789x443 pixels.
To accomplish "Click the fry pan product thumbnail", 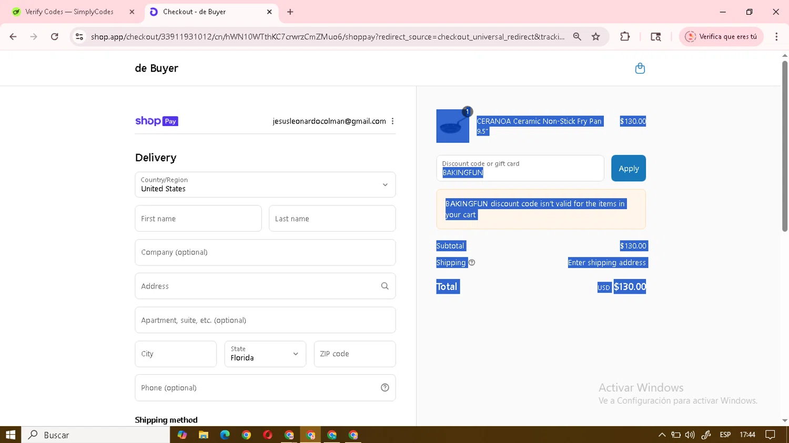I will point(452,126).
